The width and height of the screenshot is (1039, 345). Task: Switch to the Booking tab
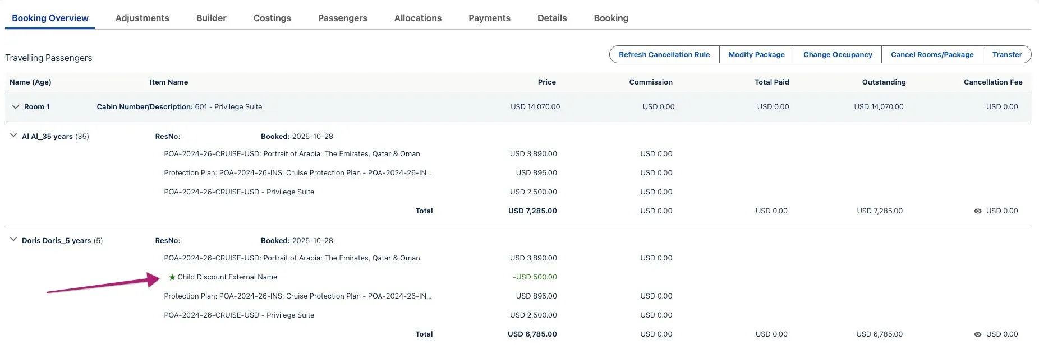point(610,18)
